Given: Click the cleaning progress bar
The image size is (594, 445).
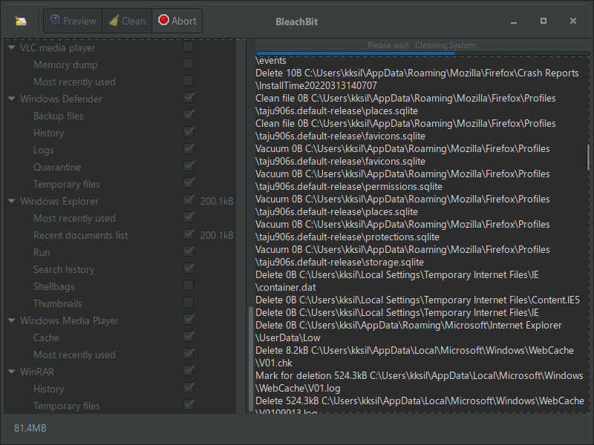Looking at the screenshot, I should [x=422, y=53].
